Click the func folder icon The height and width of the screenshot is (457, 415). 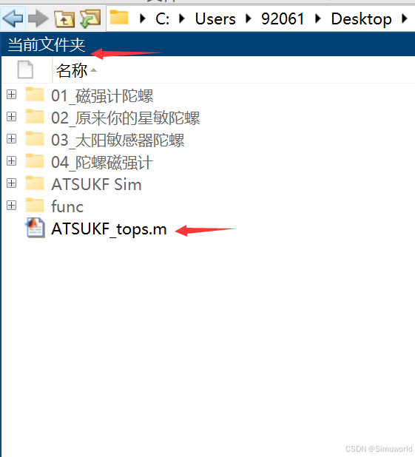tap(35, 205)
